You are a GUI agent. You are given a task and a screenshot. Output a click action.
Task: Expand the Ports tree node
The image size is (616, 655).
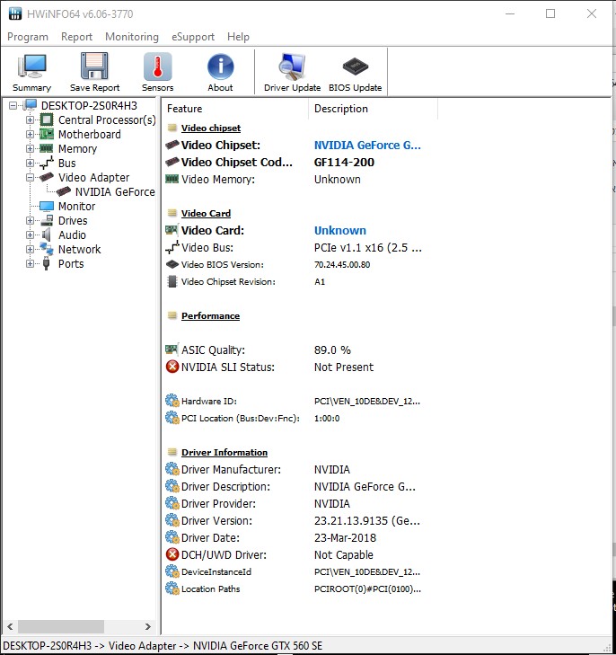pyautogui.click(x=30, y=263)
